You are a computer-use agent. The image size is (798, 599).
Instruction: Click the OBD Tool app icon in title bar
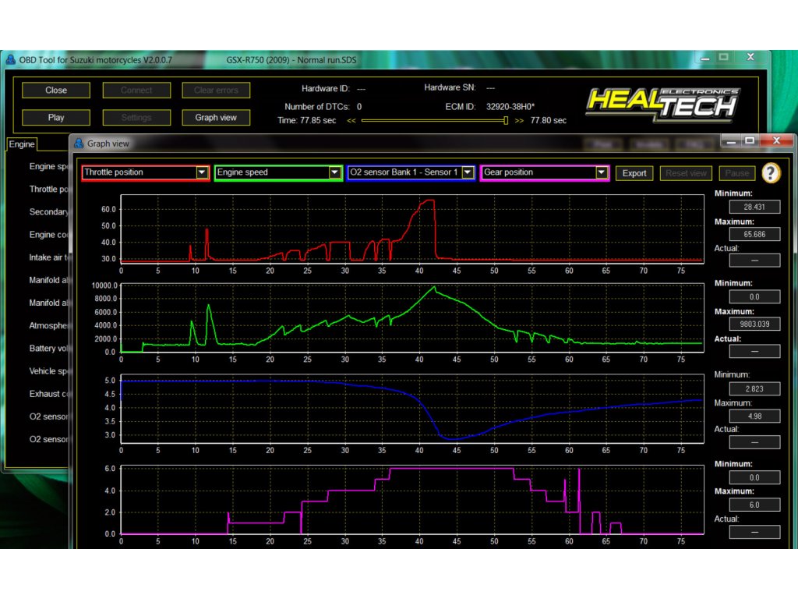pyautogui.click(x=11, y=60)
